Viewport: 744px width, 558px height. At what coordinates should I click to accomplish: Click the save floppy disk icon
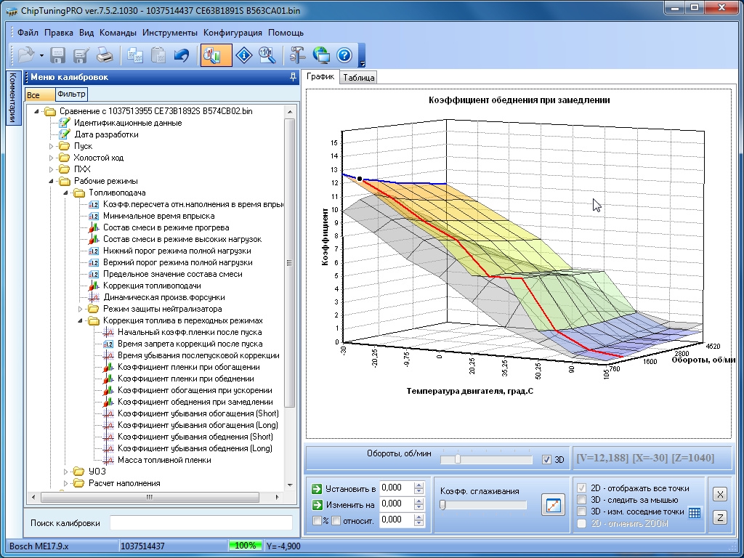pos(58,55)
